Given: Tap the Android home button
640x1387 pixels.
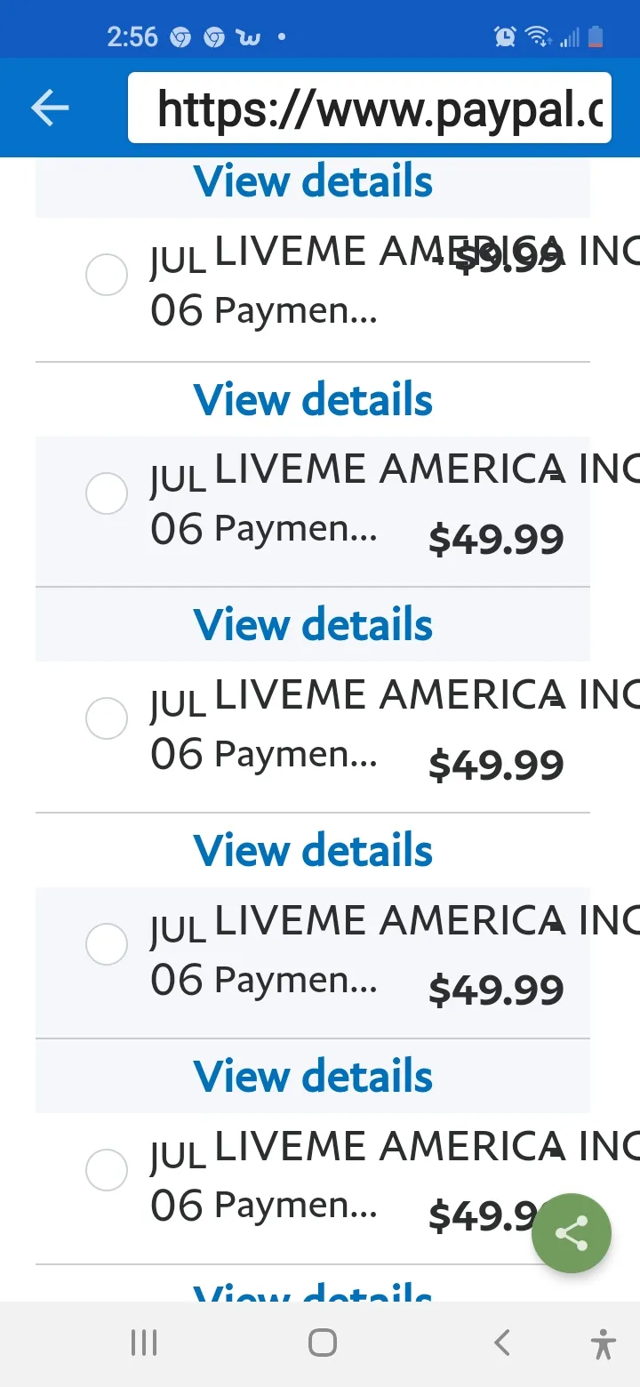Looking at the screenshot, I should click(x=323, y=1343).
